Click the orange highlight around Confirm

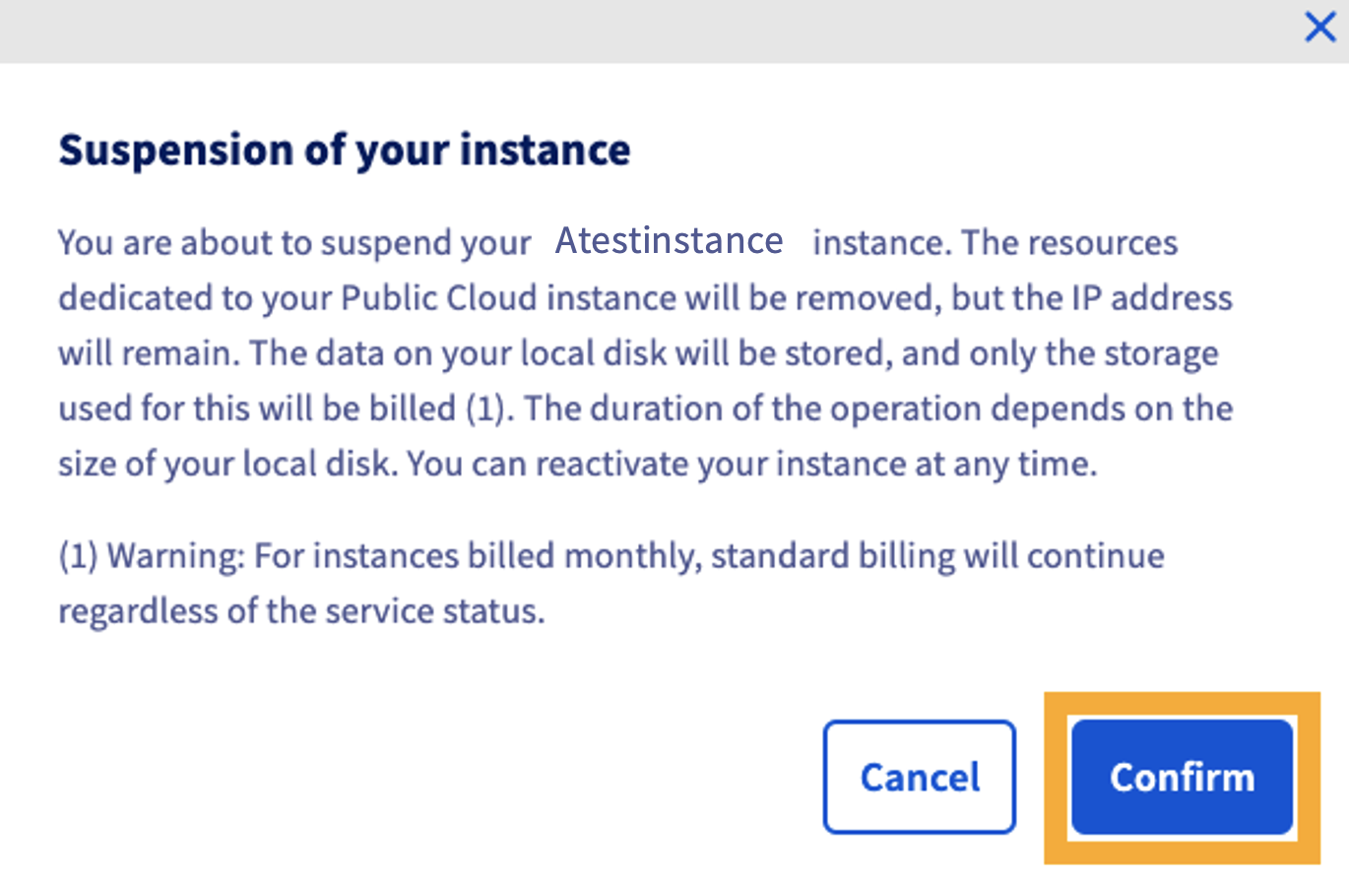pyautogui.click(x=1057, y=777)
